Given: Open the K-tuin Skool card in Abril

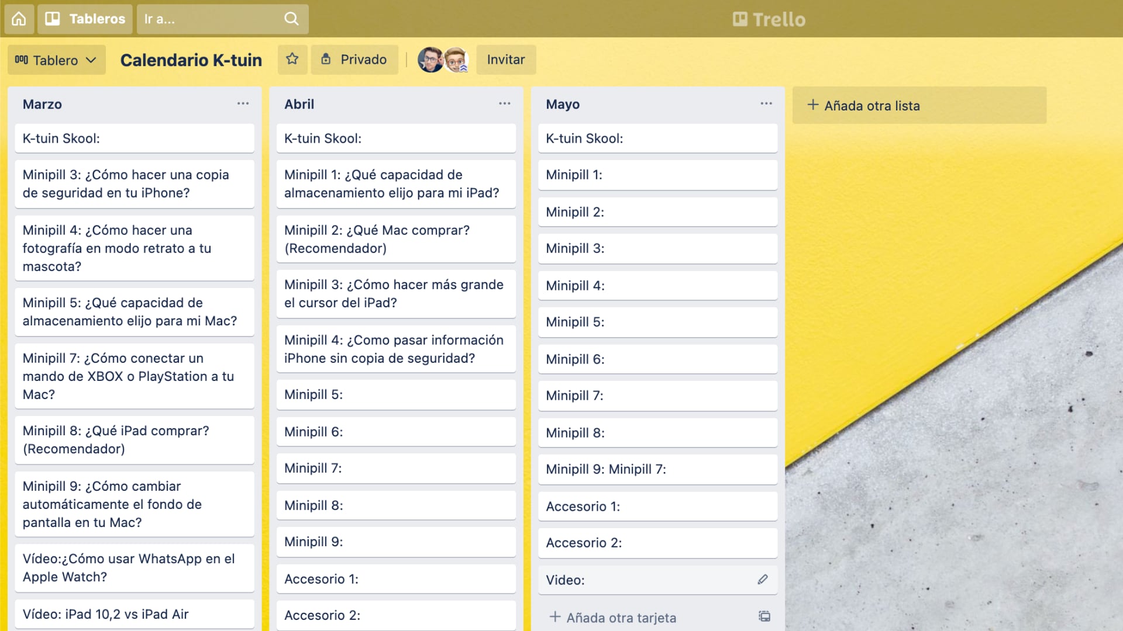Looking at the screenshot, I should click(x=396, y=138).
